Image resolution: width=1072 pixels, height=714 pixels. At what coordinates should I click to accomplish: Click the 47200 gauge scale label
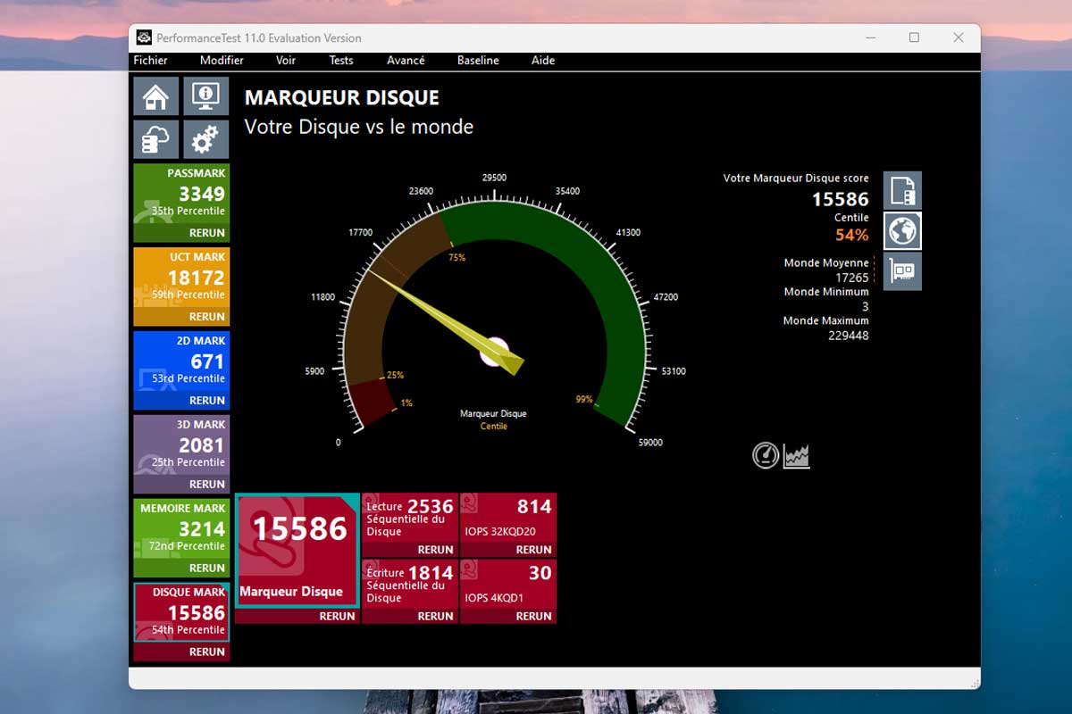point(665,297)
